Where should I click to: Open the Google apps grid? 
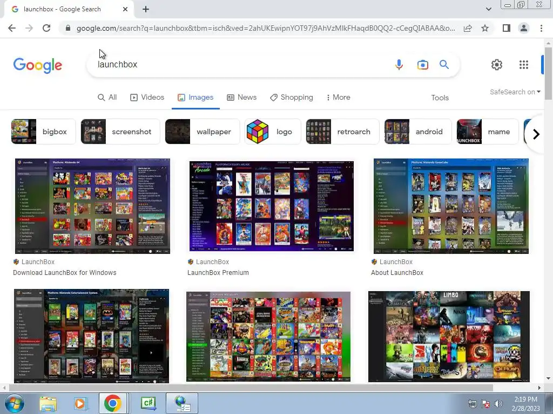(524, 65)
